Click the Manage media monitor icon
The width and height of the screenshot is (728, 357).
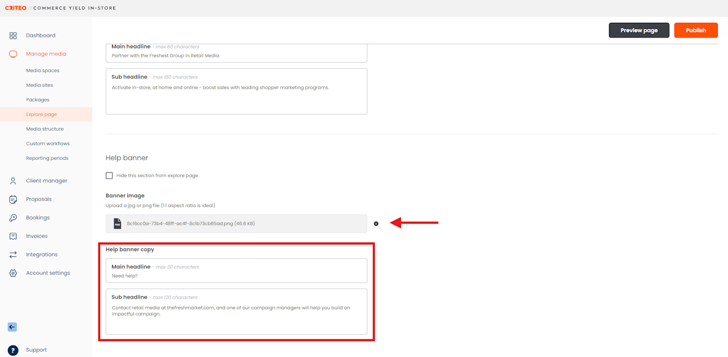tap(13, 54)
